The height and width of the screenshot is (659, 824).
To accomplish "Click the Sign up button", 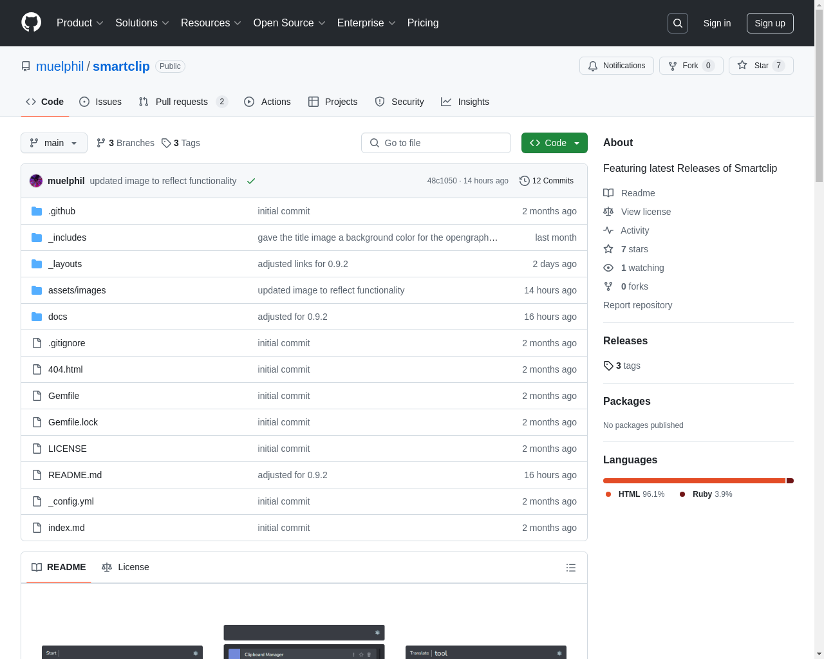I will (x=770, y=23).
